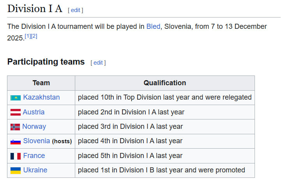This screenshot has height=179, width=283.
Task: Open the Norway team link
Action: coord(34,126)
